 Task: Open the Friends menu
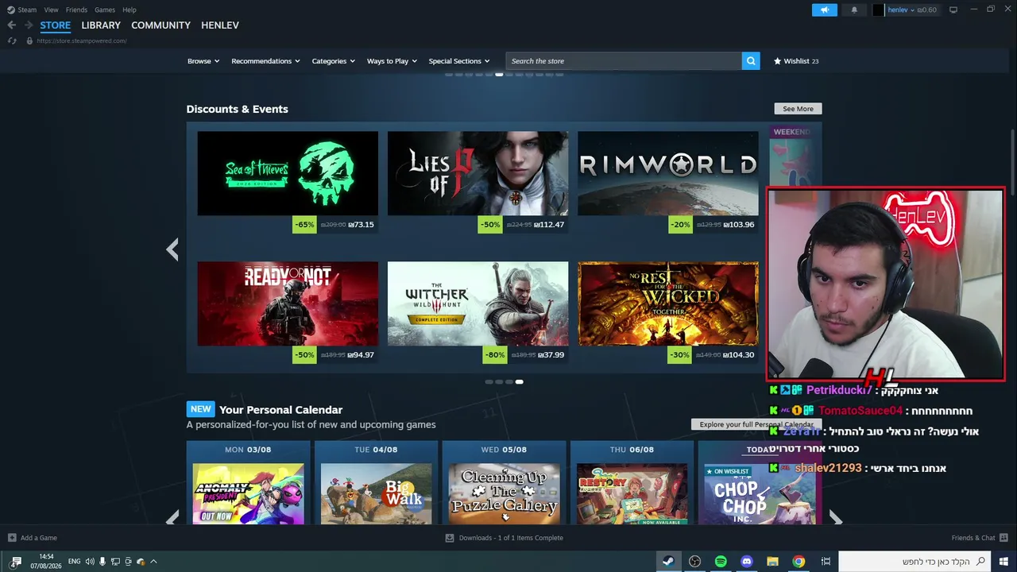(76, 10)
